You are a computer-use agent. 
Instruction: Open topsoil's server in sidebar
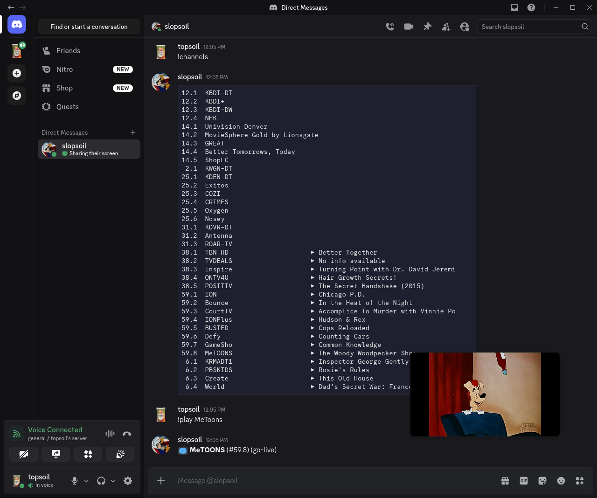[x=17, y=50]
